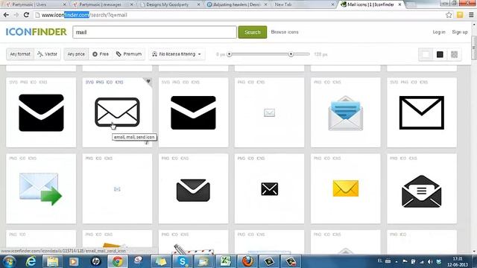The height and width of the screenshot is (268, 477).
Task: Open the black rounded envelope icon in the first card
Action: (41, 112)
